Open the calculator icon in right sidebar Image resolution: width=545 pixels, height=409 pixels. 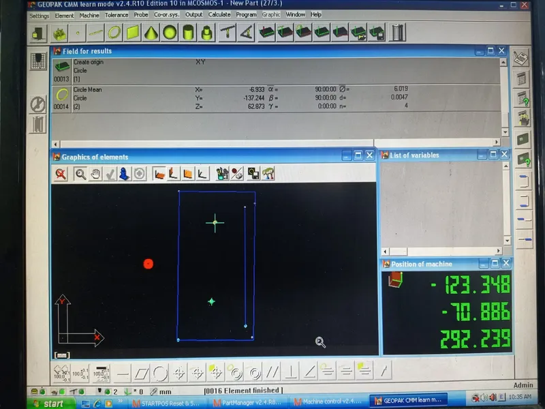point(521,78)
